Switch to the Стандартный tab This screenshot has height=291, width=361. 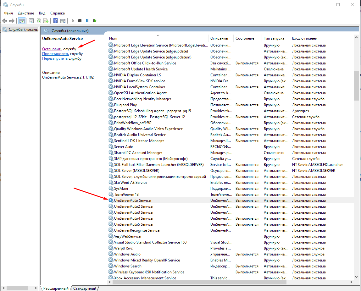point(85,288)
